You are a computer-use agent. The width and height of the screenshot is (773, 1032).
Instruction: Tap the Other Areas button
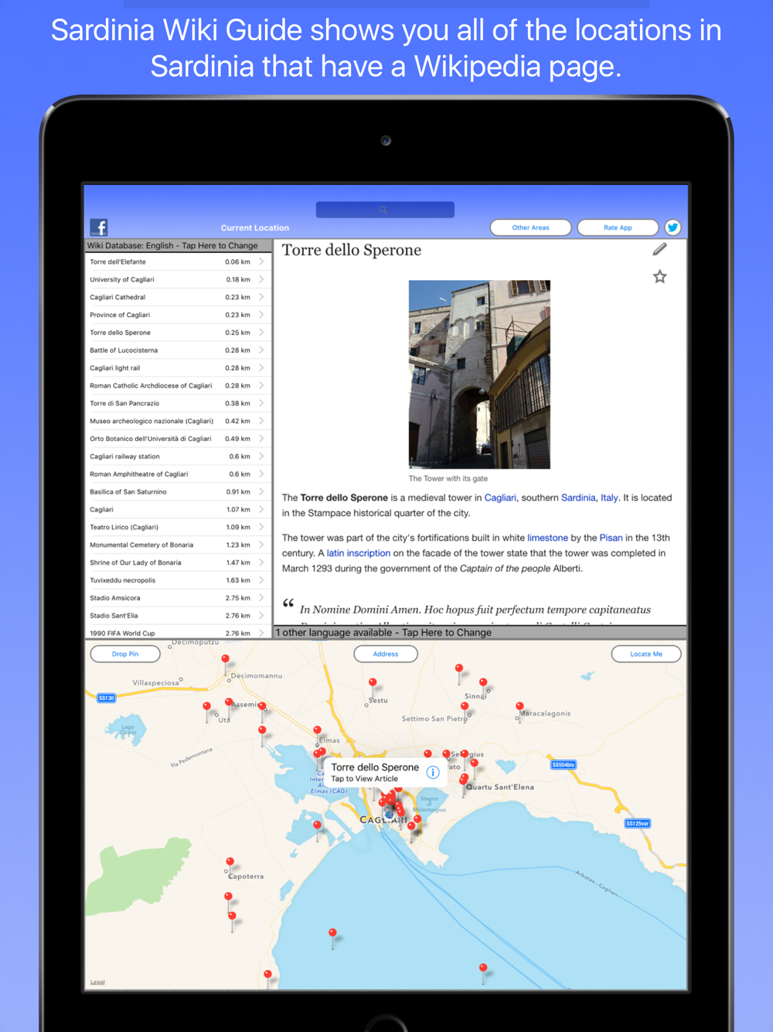pyautogui.click(x=530, y=227)
